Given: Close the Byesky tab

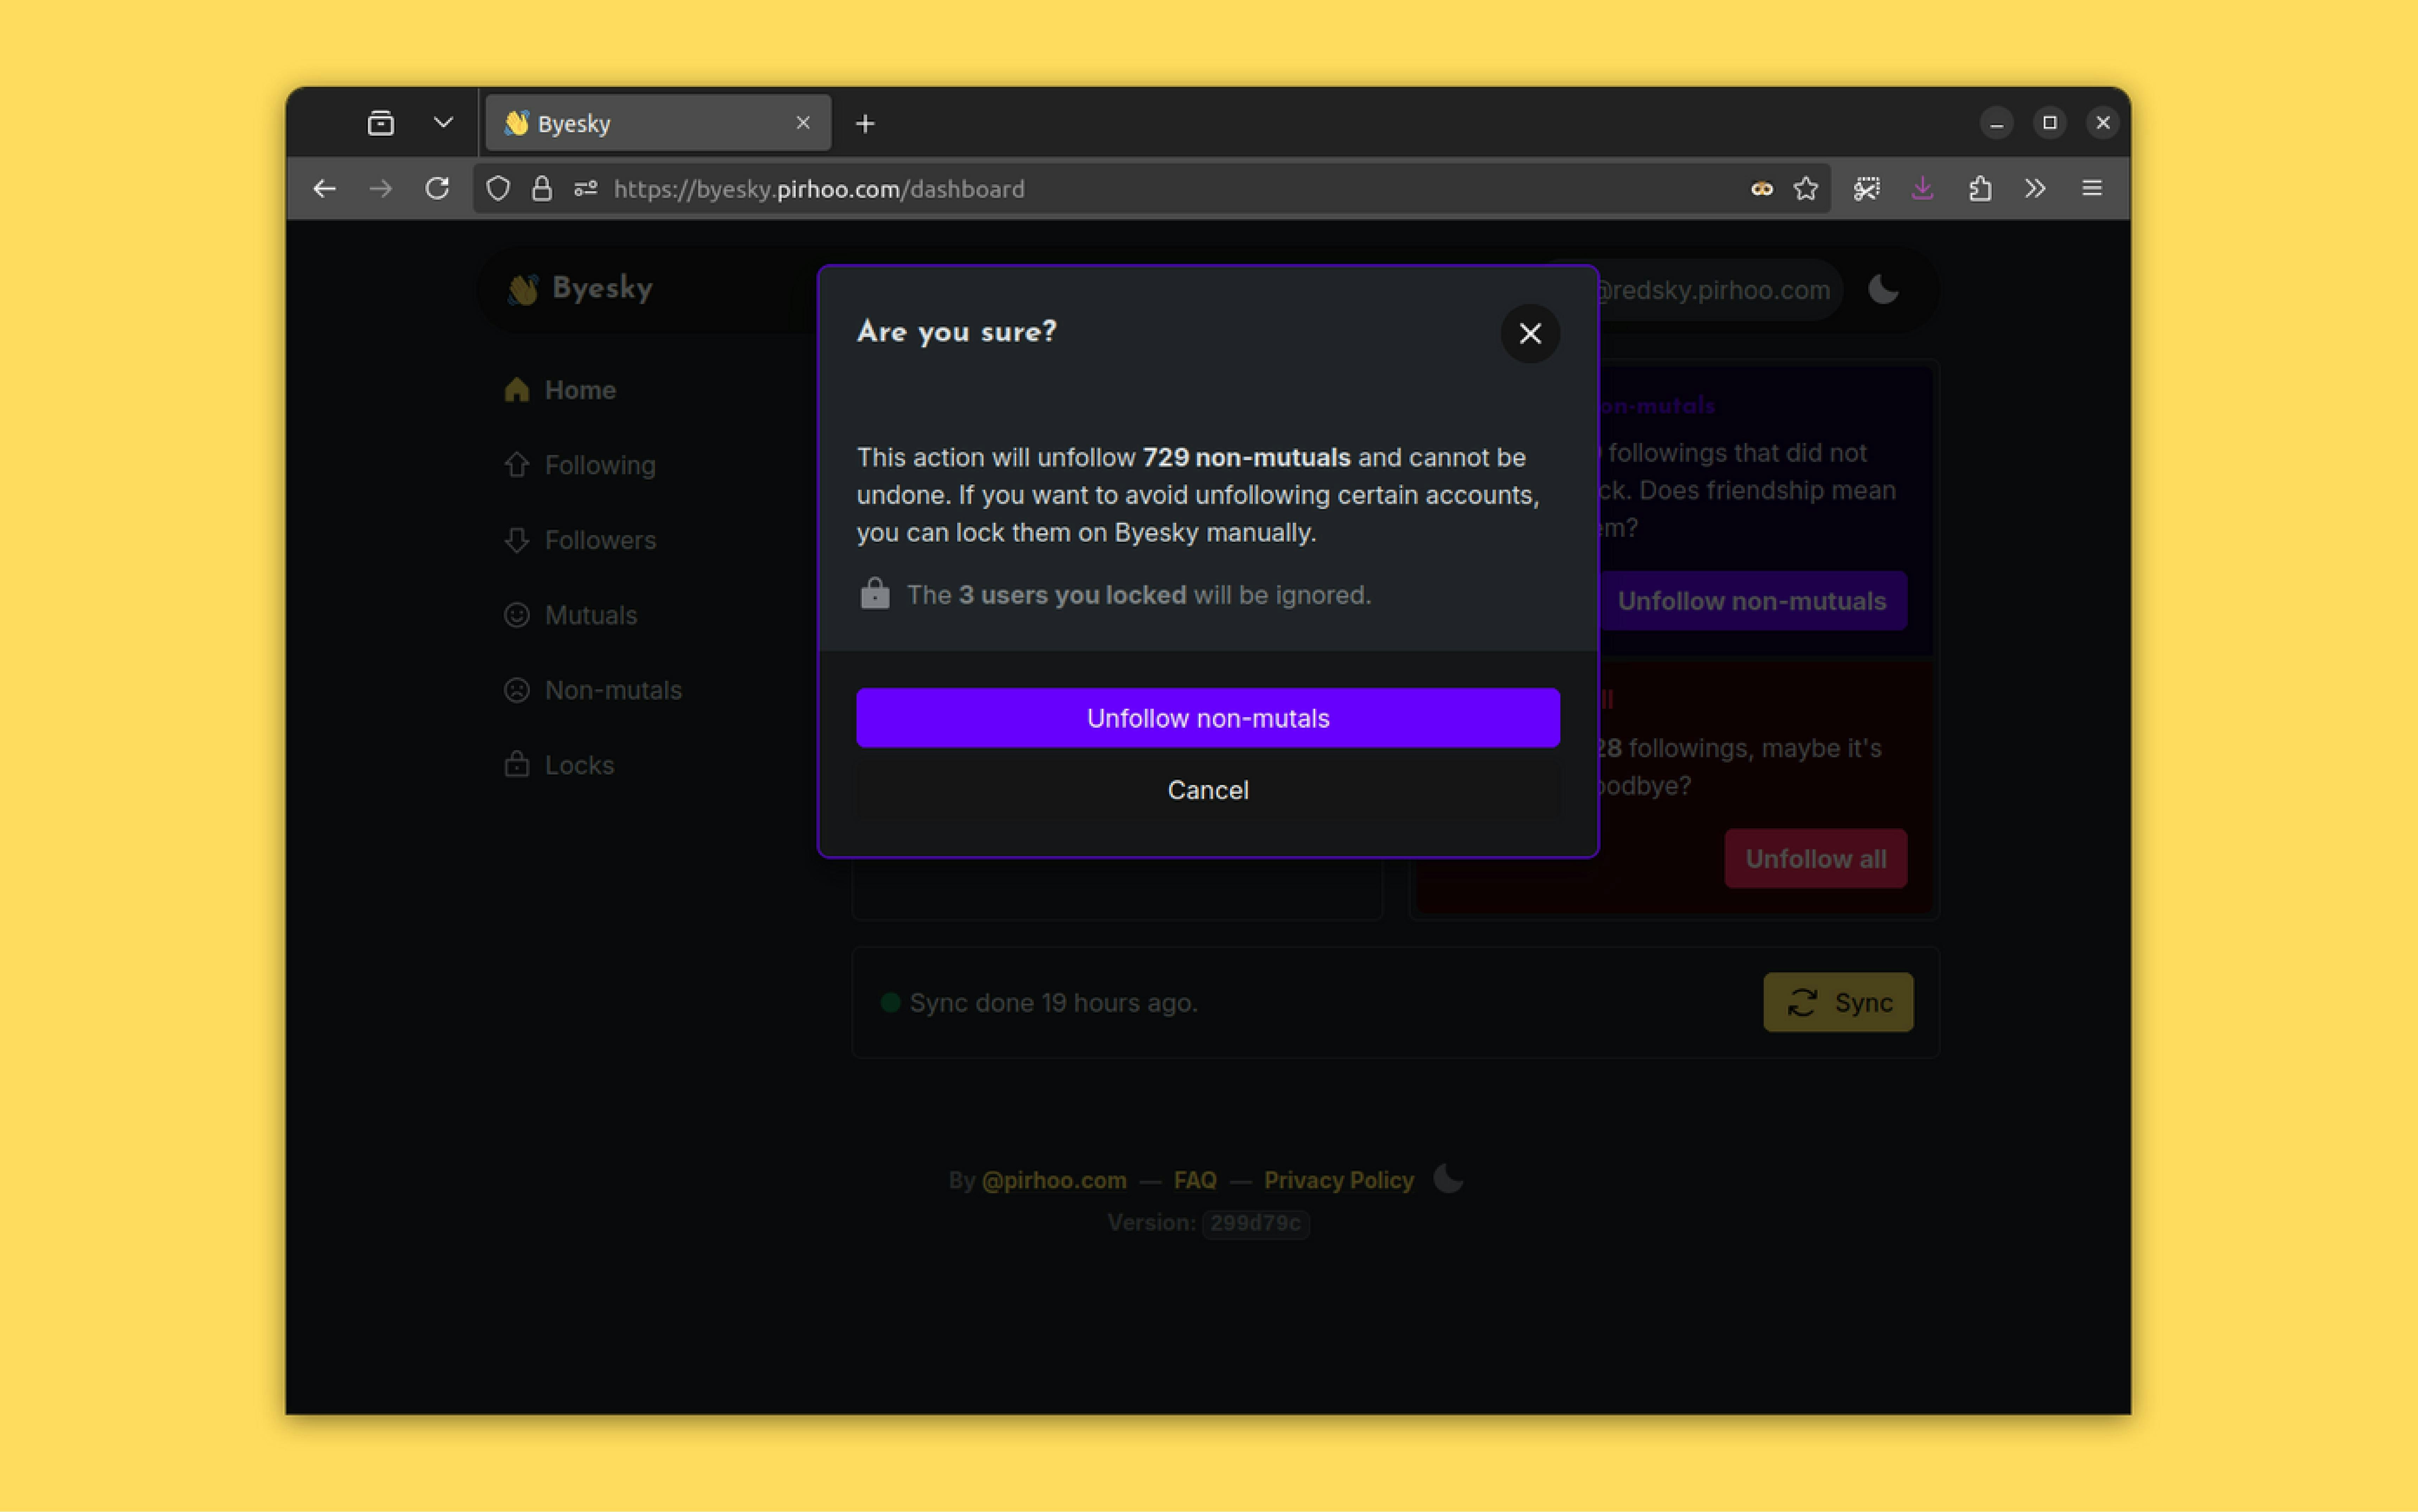Looking at the screenshot, I should coord(803,123).
